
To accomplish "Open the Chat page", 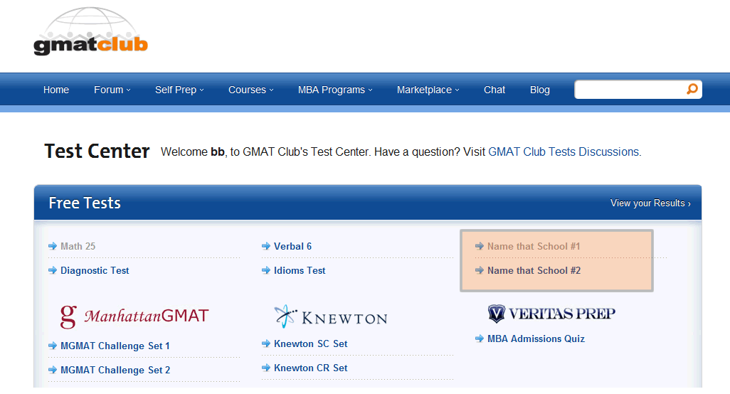I will pos(494,90).
